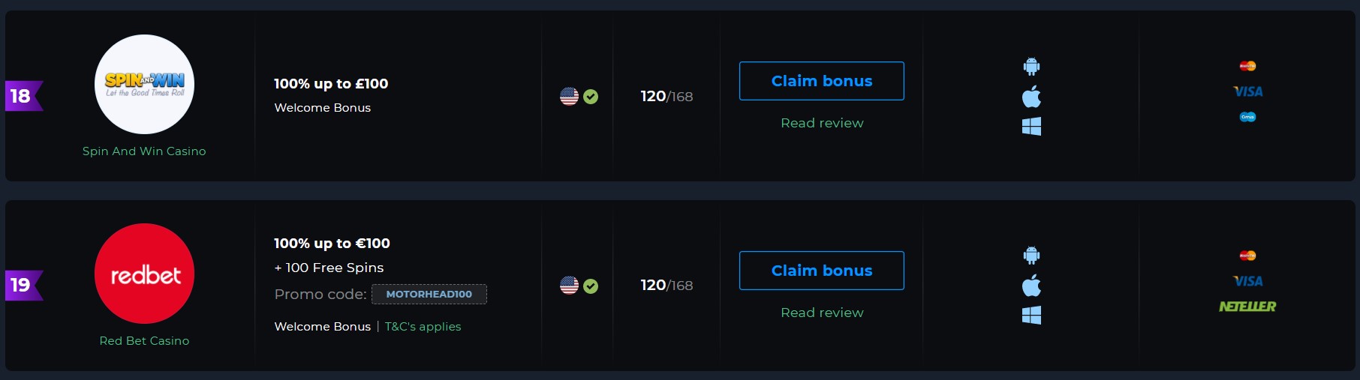The width and height of the screenshot is (1360, 380).
Task: Open Red Bet Casino name link
Action: point(144,340)
